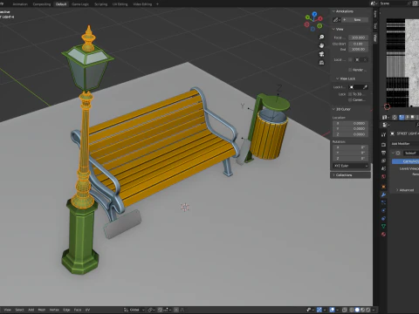Switch to the Scripting workspace tab
The width and height of the screenshot is (419, 314).
(x=100, y=4)
